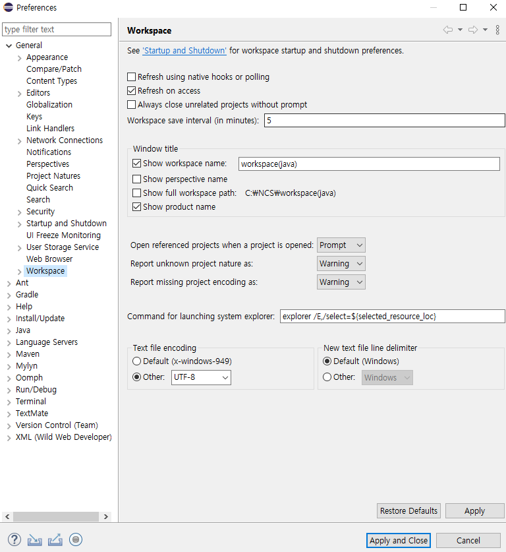This screenshot has height=552, width=506.
Task: Open the forward history dropdown arrow
Action: coord(486,30)
